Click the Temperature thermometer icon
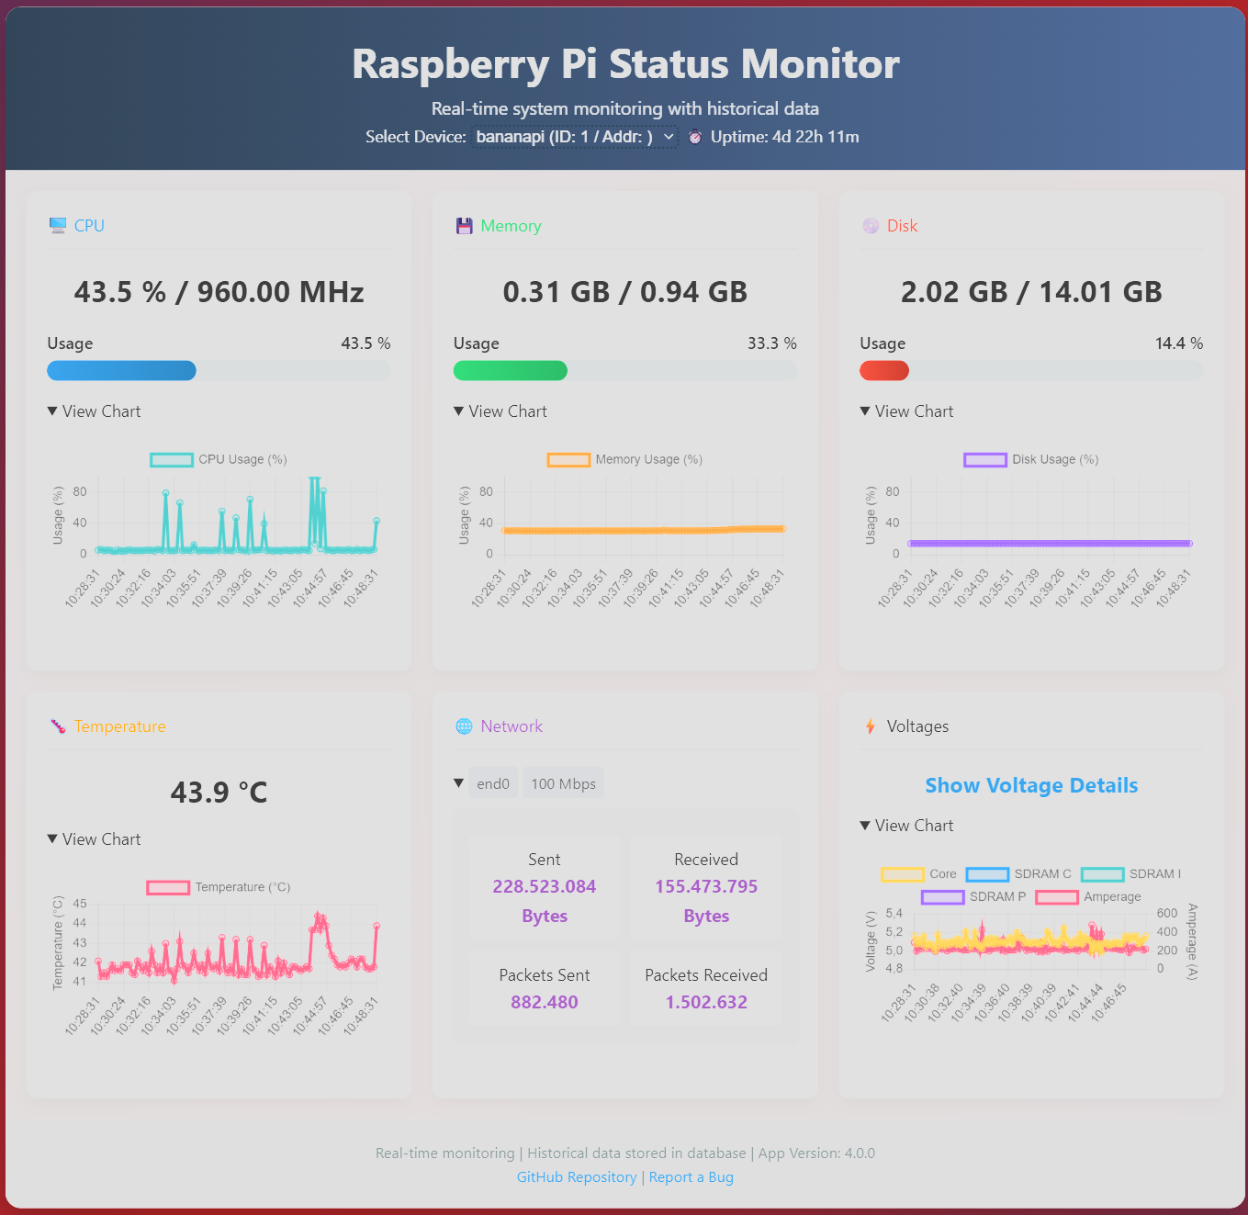This screenshot has height=1215, width=1248. pyautogui.click(x=57, y=726)
